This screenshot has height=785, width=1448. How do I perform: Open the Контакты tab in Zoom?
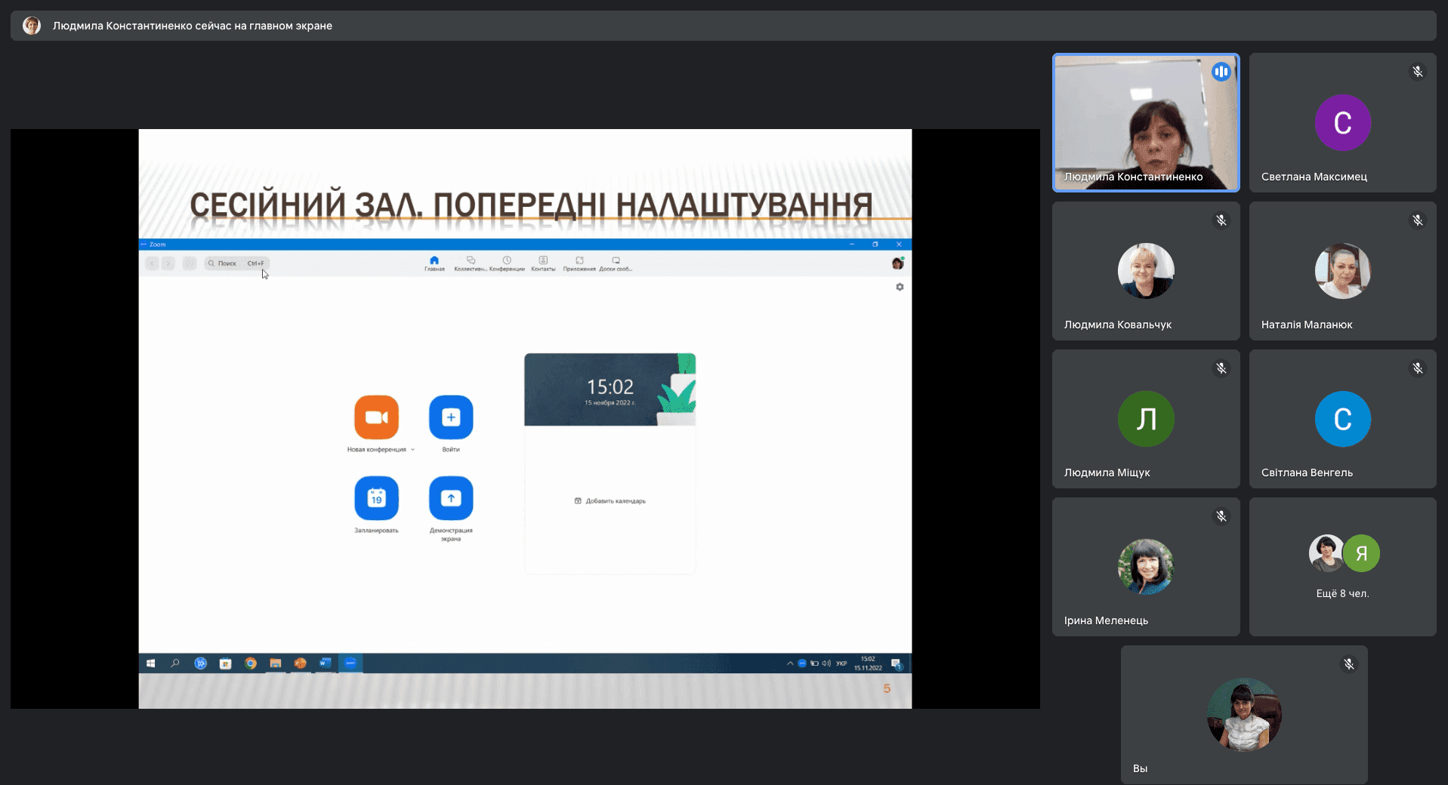(543, 263)
